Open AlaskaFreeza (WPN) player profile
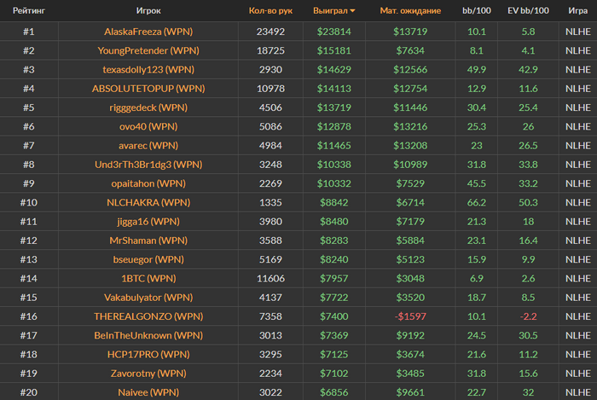597x400 pixels. click(x=148, y=32)
